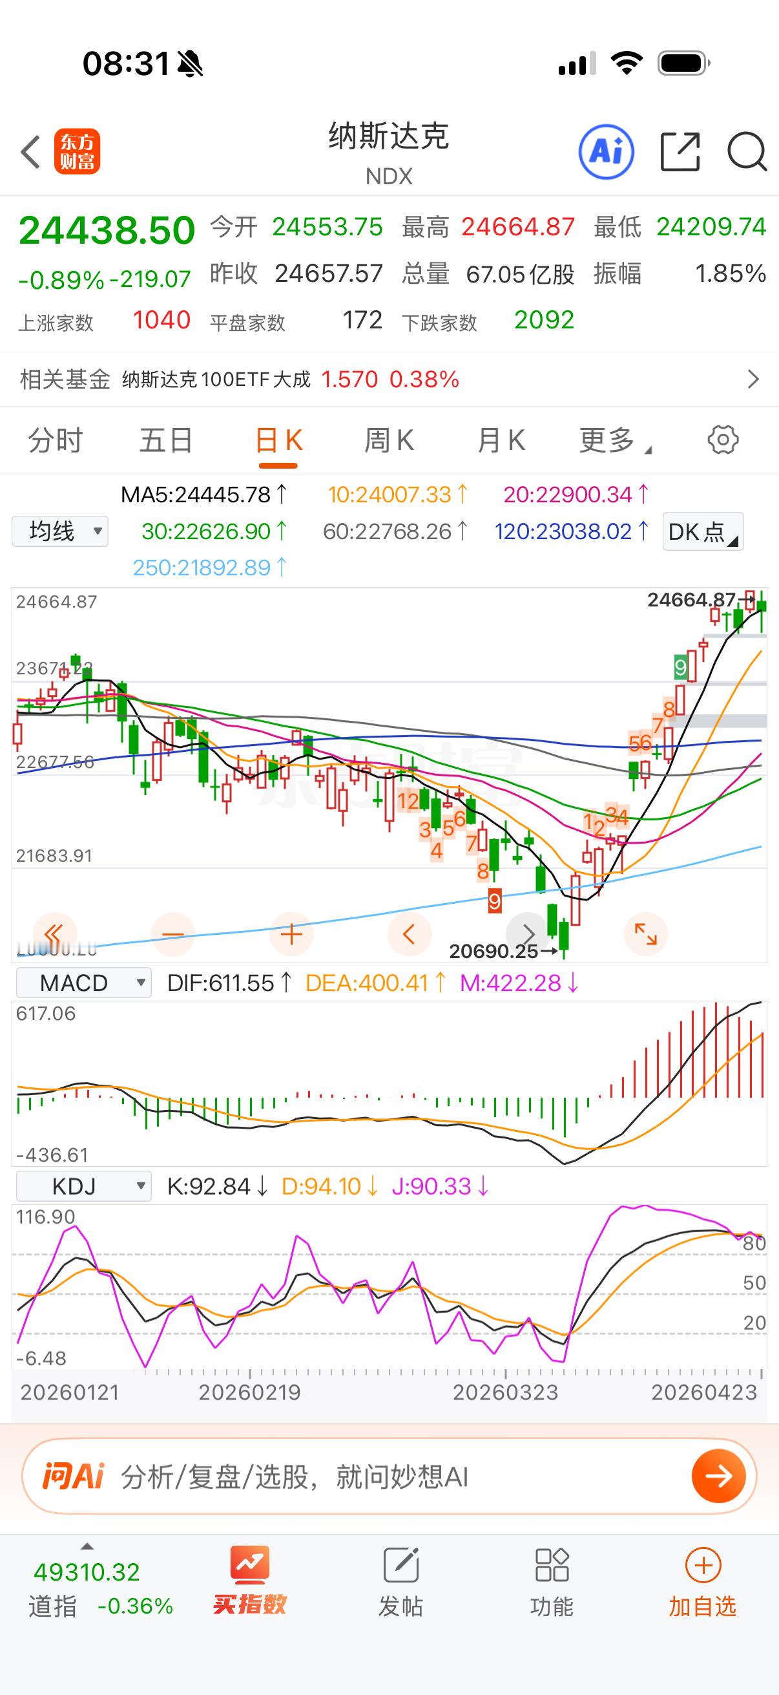Jump to earliest with double-left arrow
This screenshot has height=1695, width=779.
(54, 933)
